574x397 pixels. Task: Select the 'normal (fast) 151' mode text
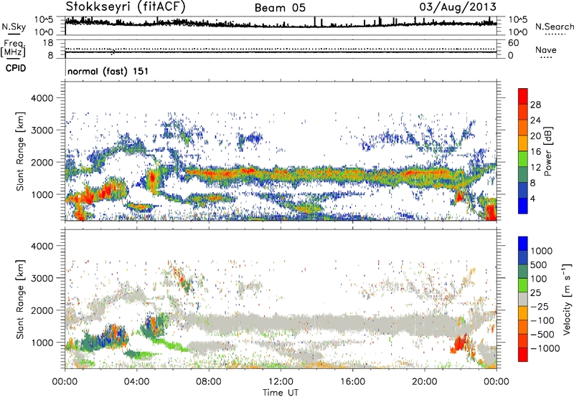coord(108,71)
